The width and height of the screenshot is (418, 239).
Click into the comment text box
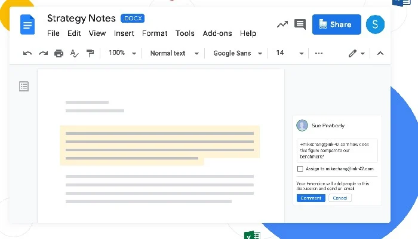tap(337, 151)
